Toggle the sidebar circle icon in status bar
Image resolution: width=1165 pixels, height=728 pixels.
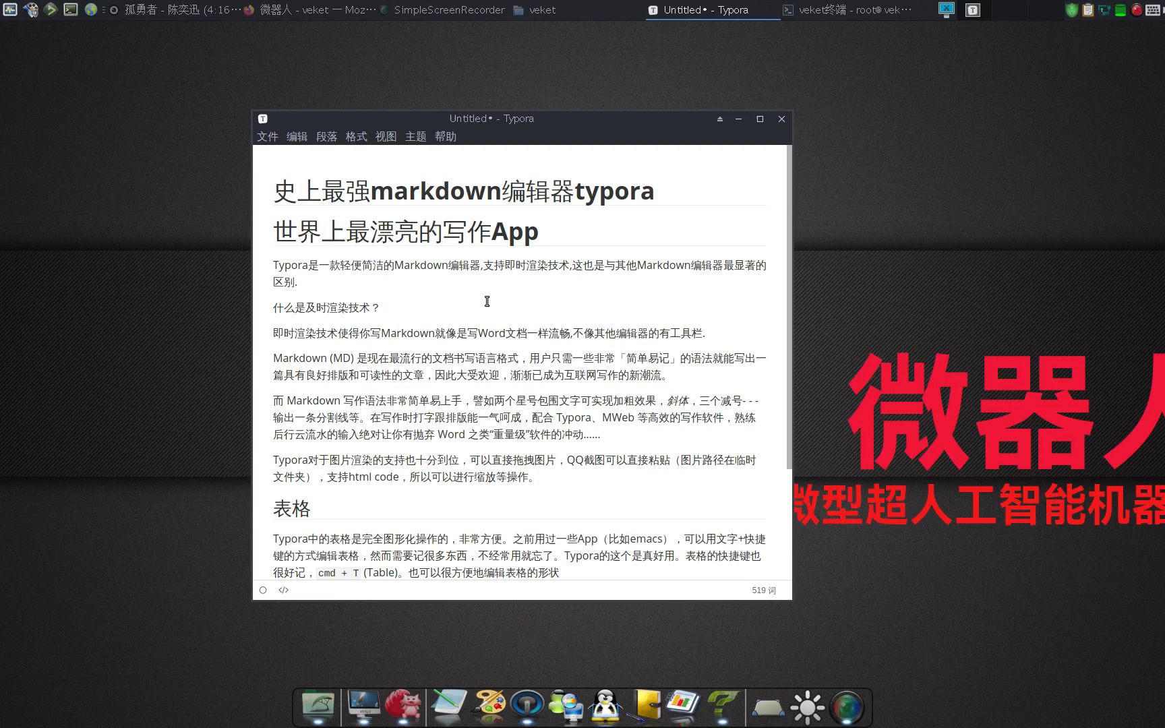click(263, 590)
